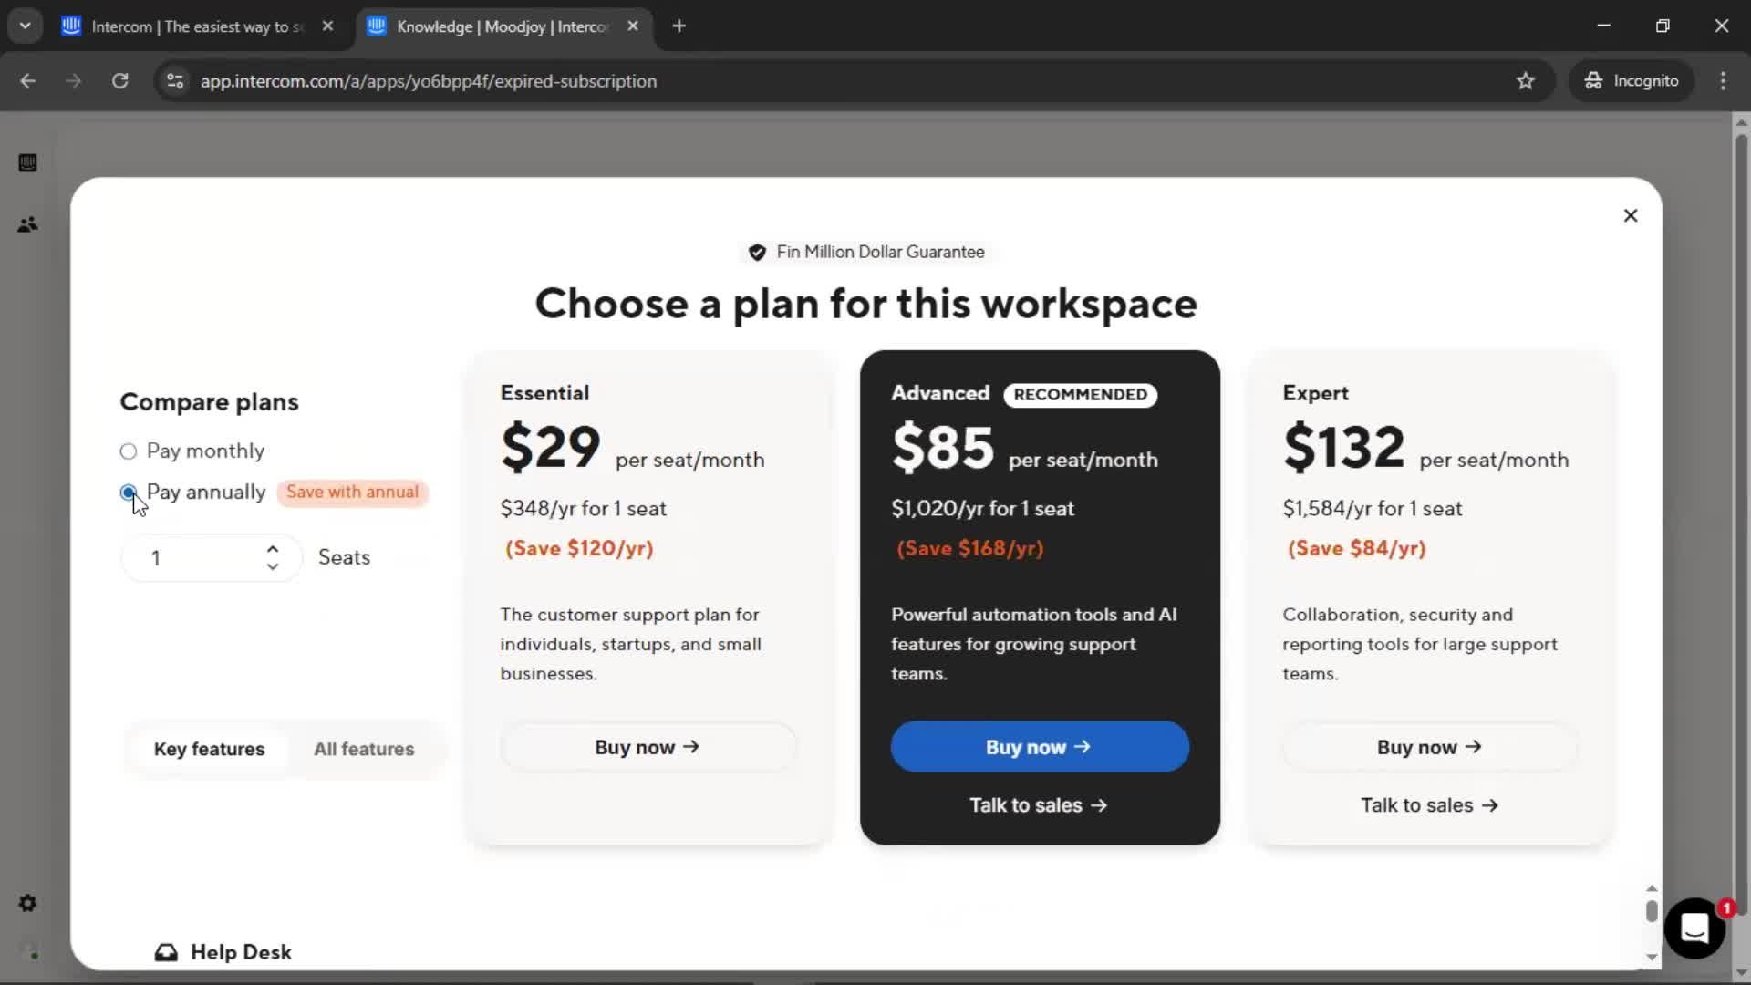Image resolution: width=1751 pixels, height=985 pixels.
Task: Bookmark this page with the star icon
Action: point(1526,81)
